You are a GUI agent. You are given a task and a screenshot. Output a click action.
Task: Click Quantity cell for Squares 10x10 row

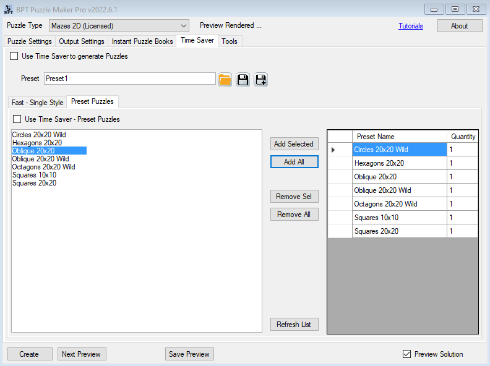coord(462,218)
